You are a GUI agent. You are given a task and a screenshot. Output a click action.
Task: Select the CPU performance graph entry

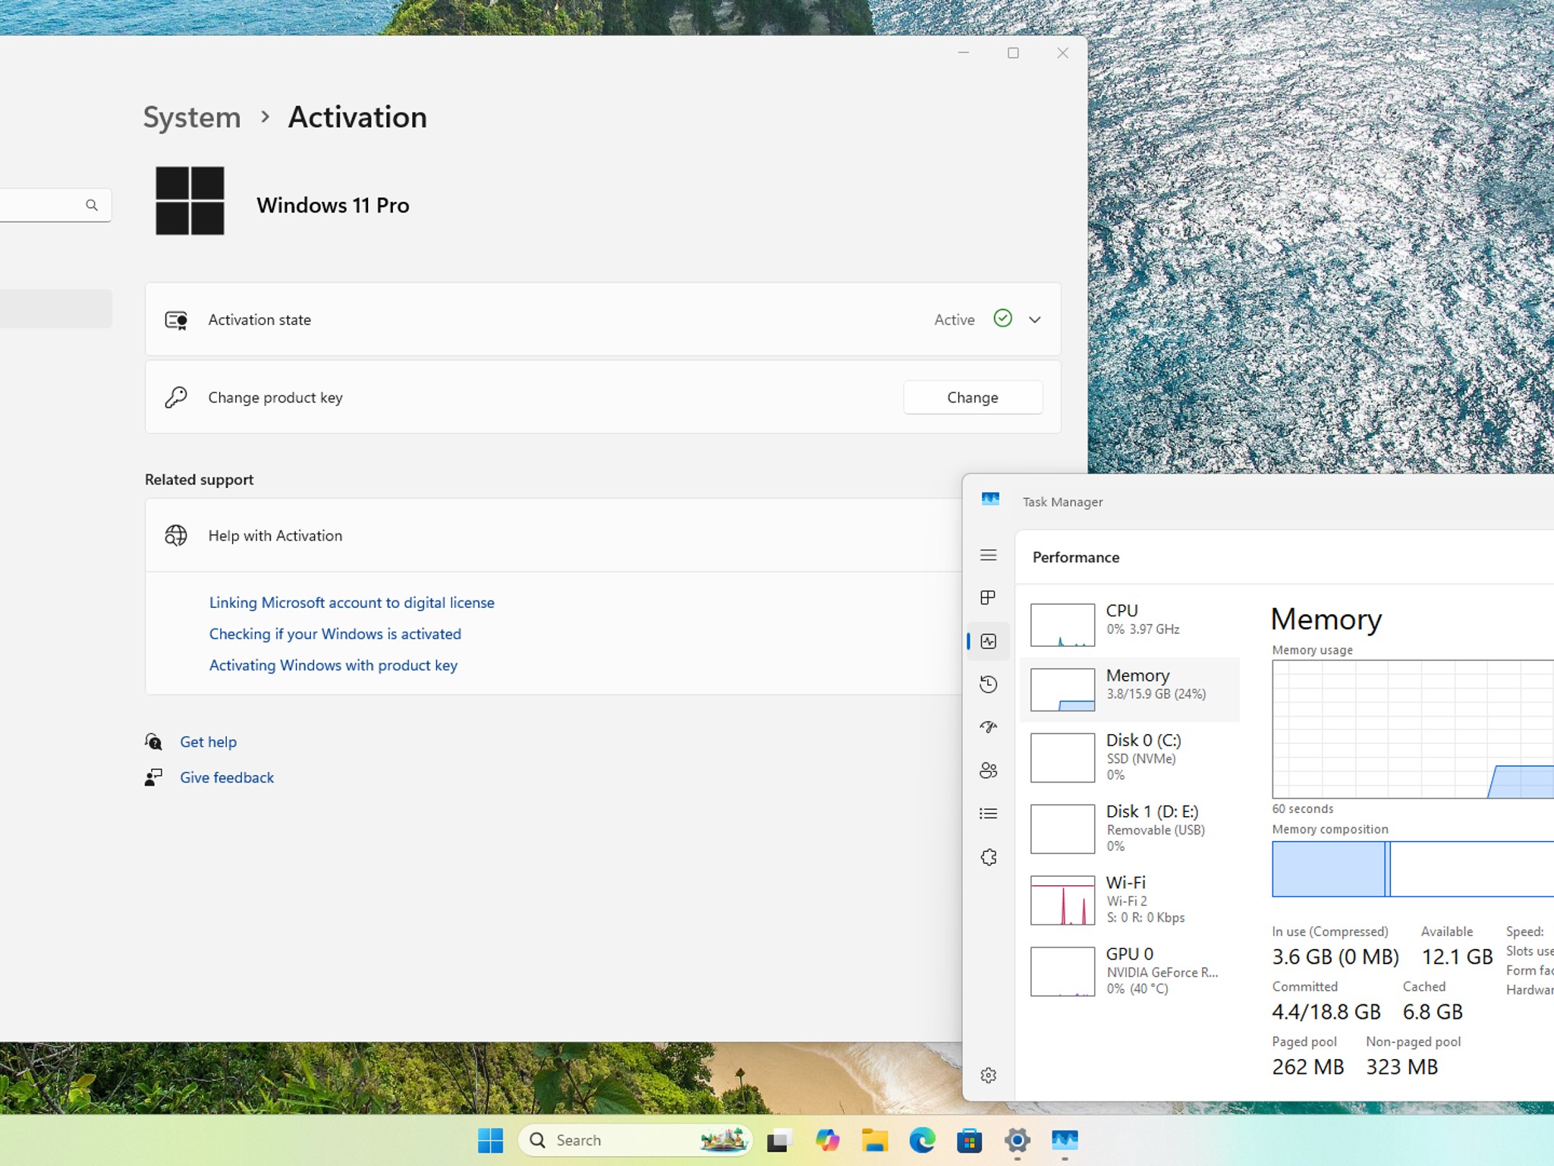coord(1129,624)
